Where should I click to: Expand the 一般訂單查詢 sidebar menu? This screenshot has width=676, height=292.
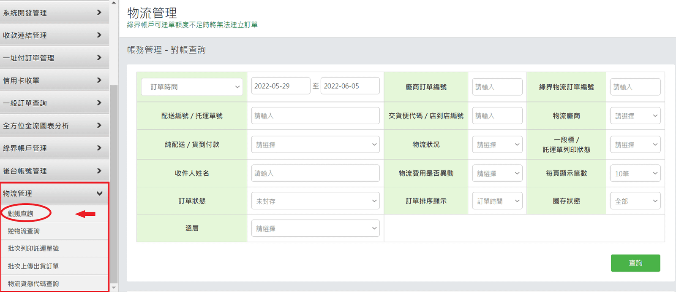click(55, 103)
